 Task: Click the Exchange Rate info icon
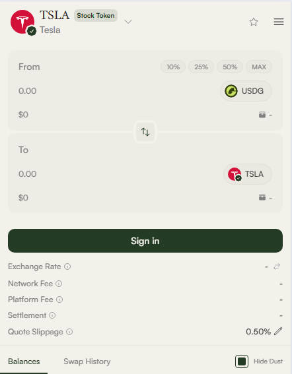pyautogui.click(x=67, y=266)
